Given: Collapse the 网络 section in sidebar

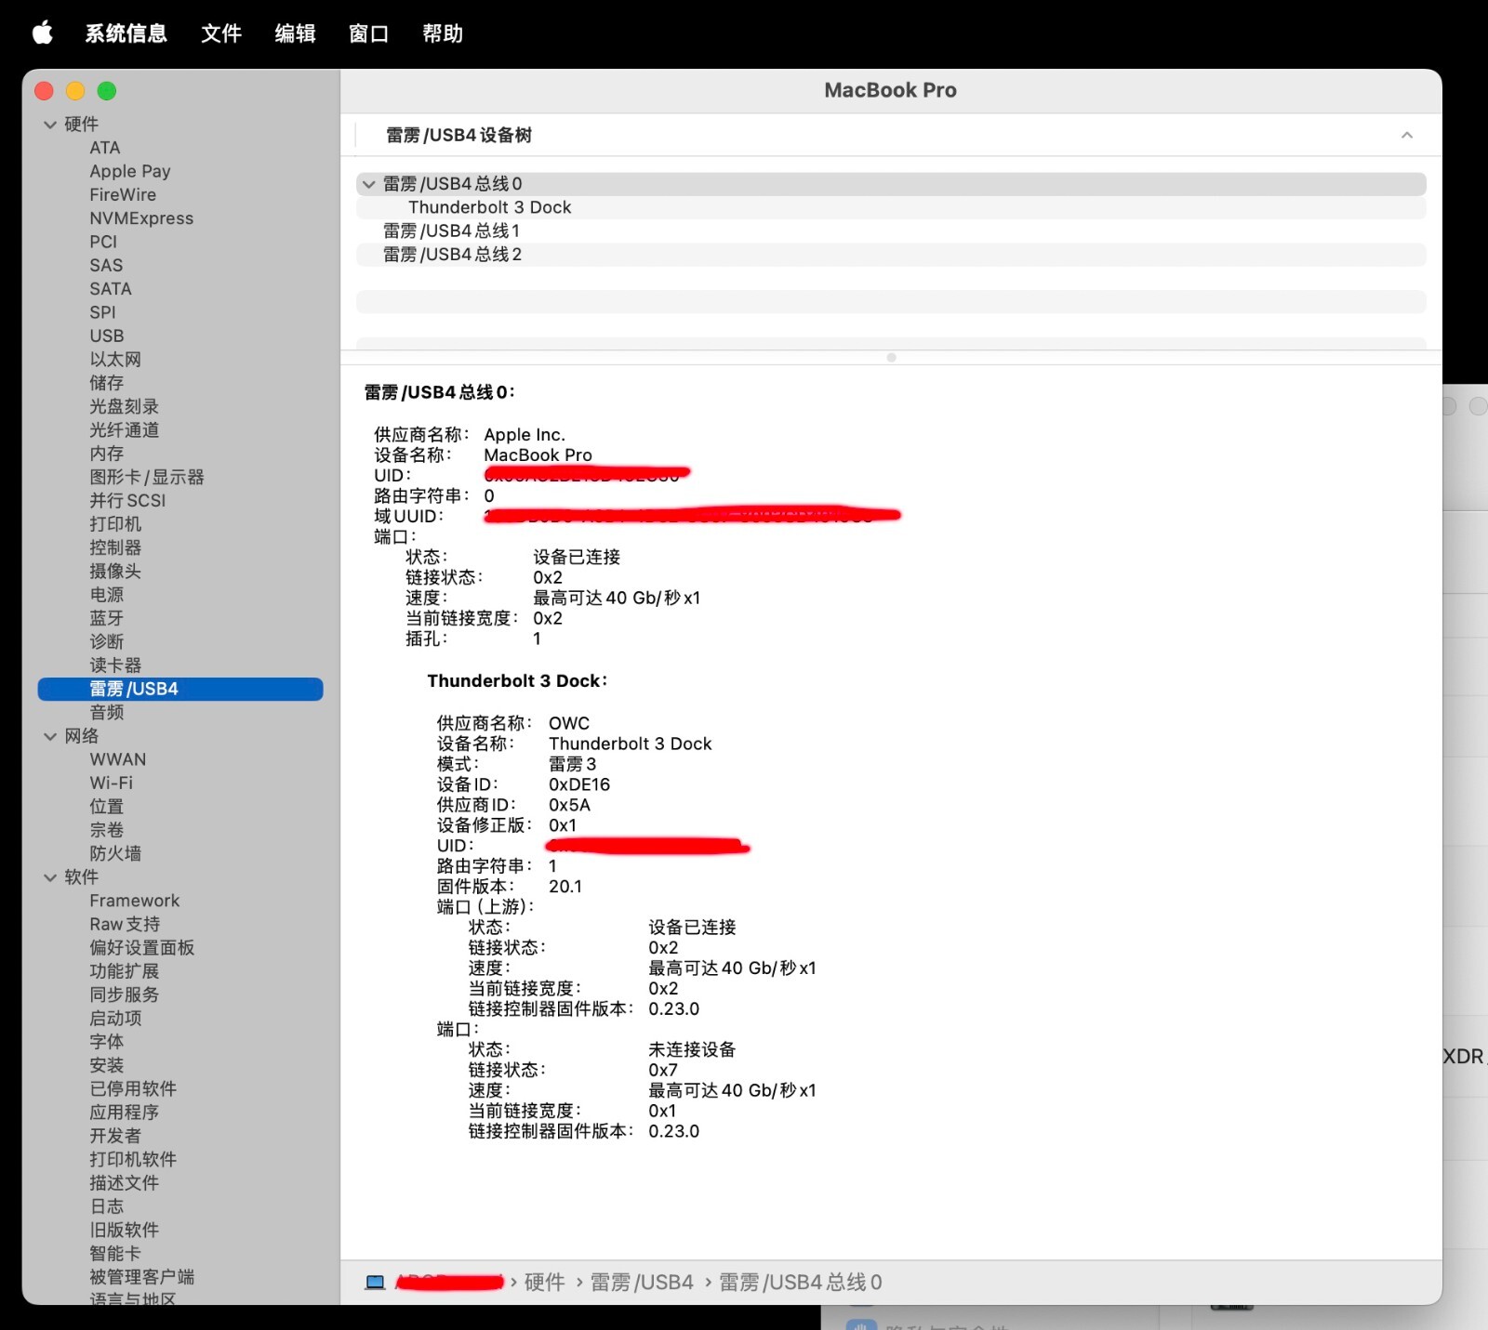Looking at the screenshot, I should [50, 736].
